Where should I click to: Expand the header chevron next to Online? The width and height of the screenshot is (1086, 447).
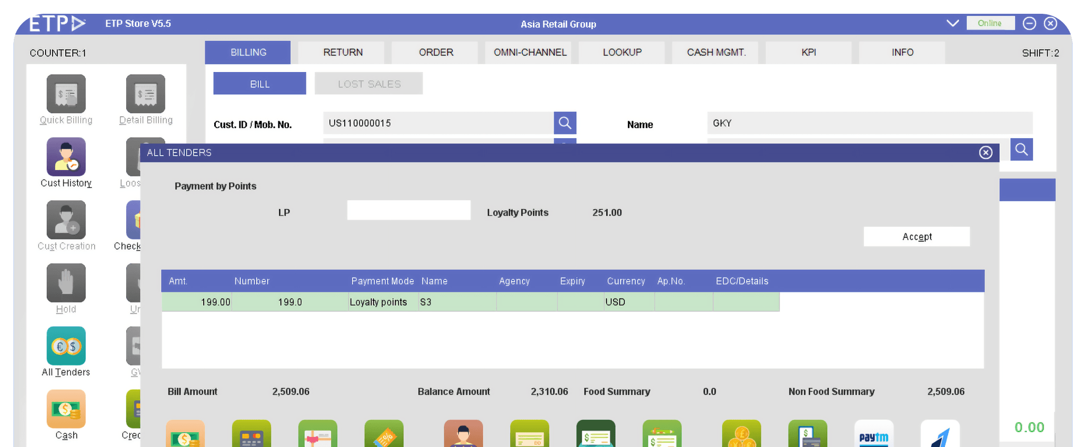[952, 23]
